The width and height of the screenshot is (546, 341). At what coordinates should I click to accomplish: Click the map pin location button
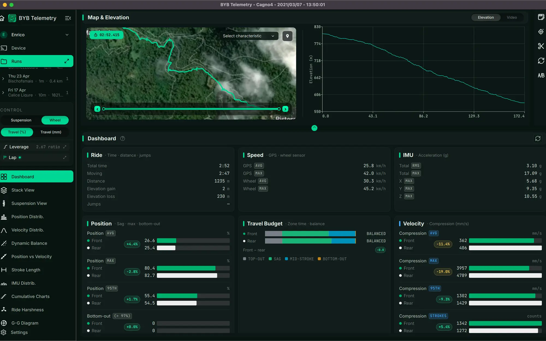[287, 36]
